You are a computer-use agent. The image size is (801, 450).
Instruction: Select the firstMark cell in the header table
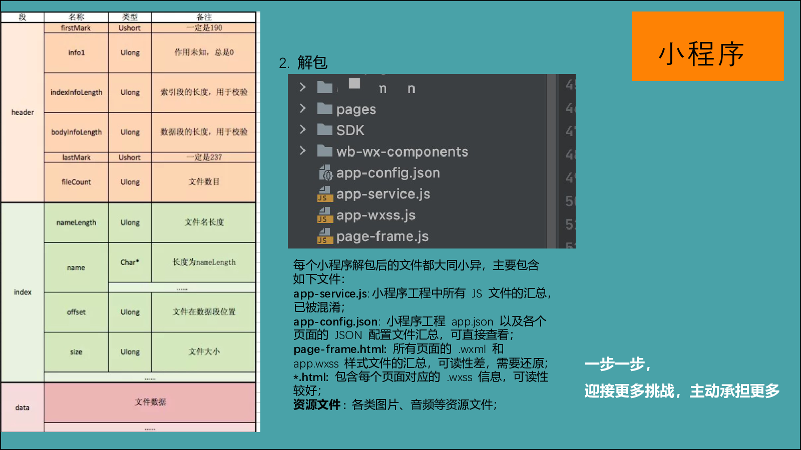click(x=76, y=28)
